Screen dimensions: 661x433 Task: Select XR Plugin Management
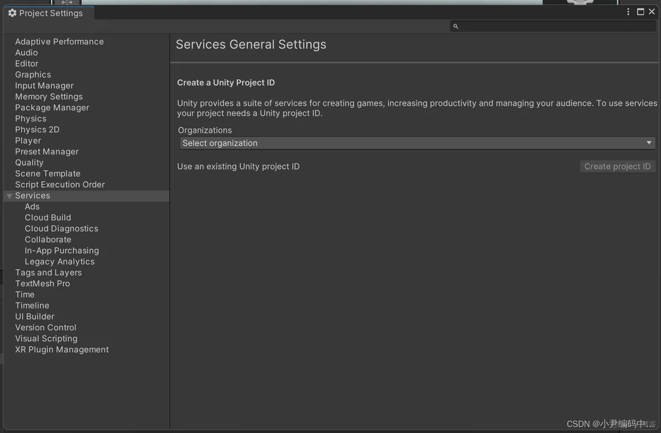[x=62, y=349]
